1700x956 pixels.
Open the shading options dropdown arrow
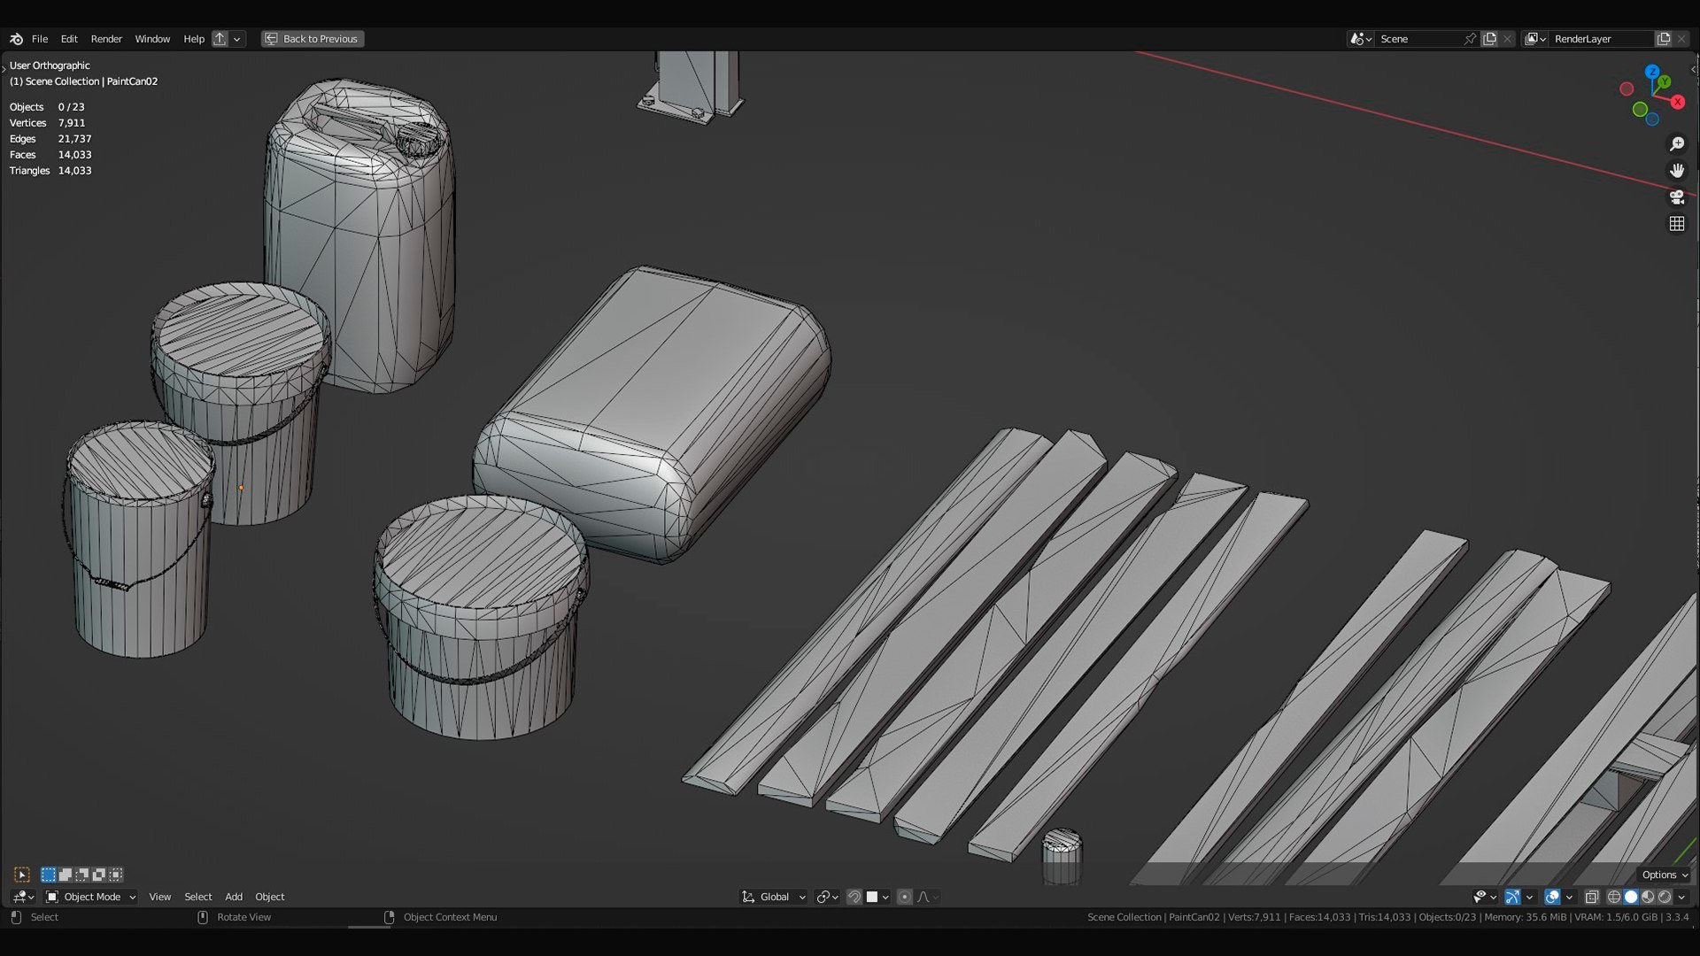click(1681, 897)
